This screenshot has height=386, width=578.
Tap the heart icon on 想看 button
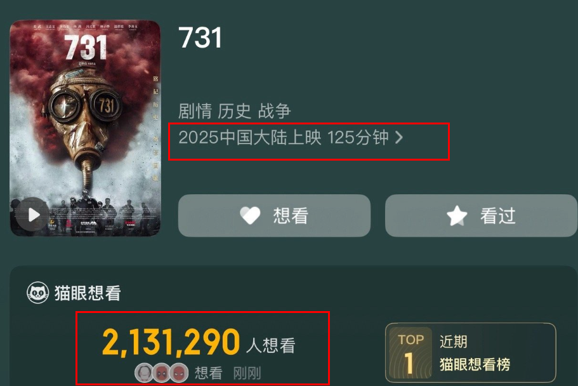click(250, 215)
